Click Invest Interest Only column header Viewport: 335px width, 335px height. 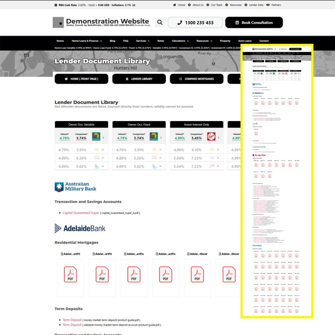coord(197,125)
